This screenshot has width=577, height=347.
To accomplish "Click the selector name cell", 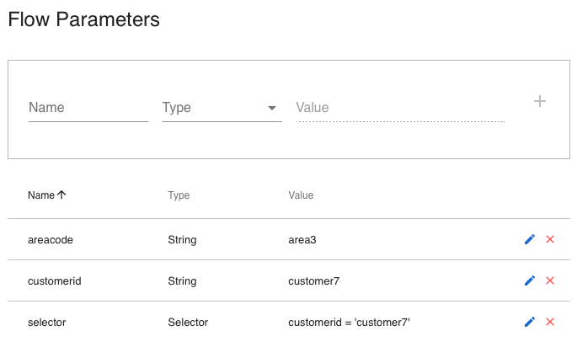I will (x=47, y=323).
